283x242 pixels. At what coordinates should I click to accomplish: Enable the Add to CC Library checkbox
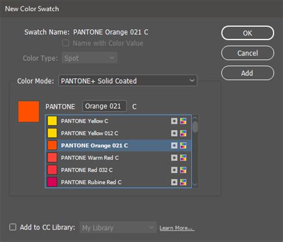click(x=13, y=227)
